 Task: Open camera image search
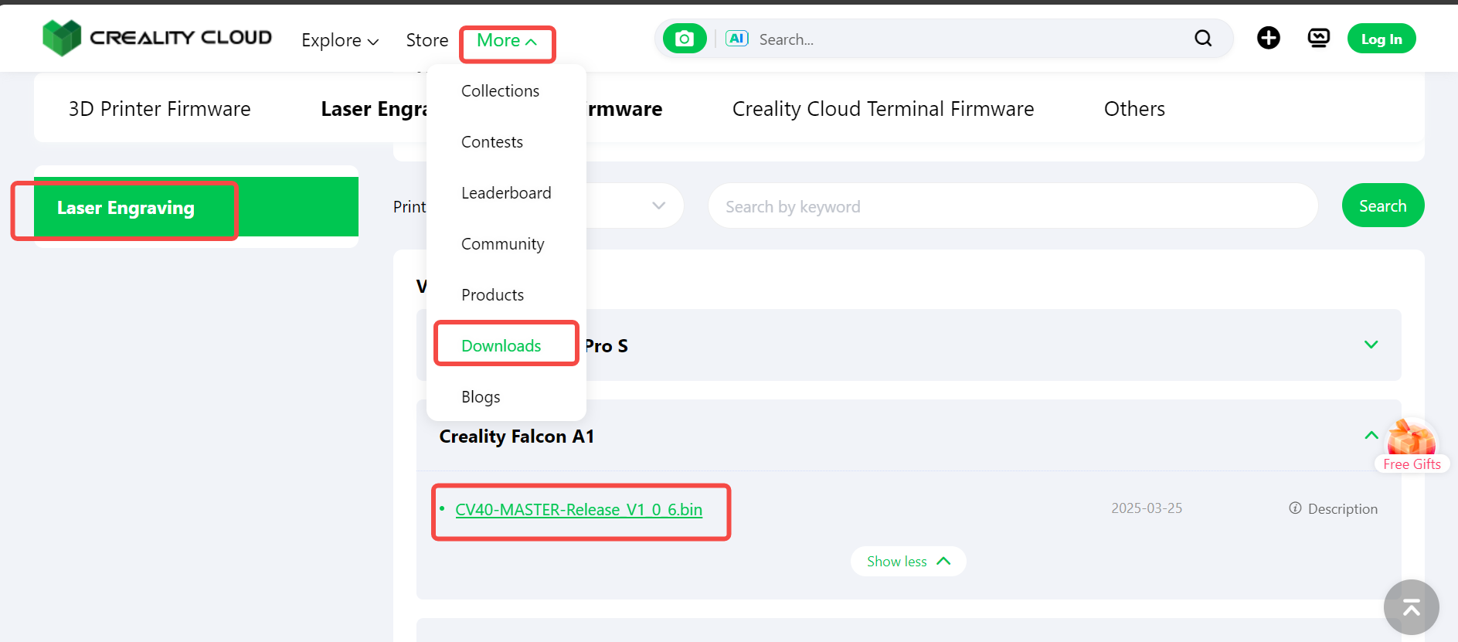[x=685, y=39]
